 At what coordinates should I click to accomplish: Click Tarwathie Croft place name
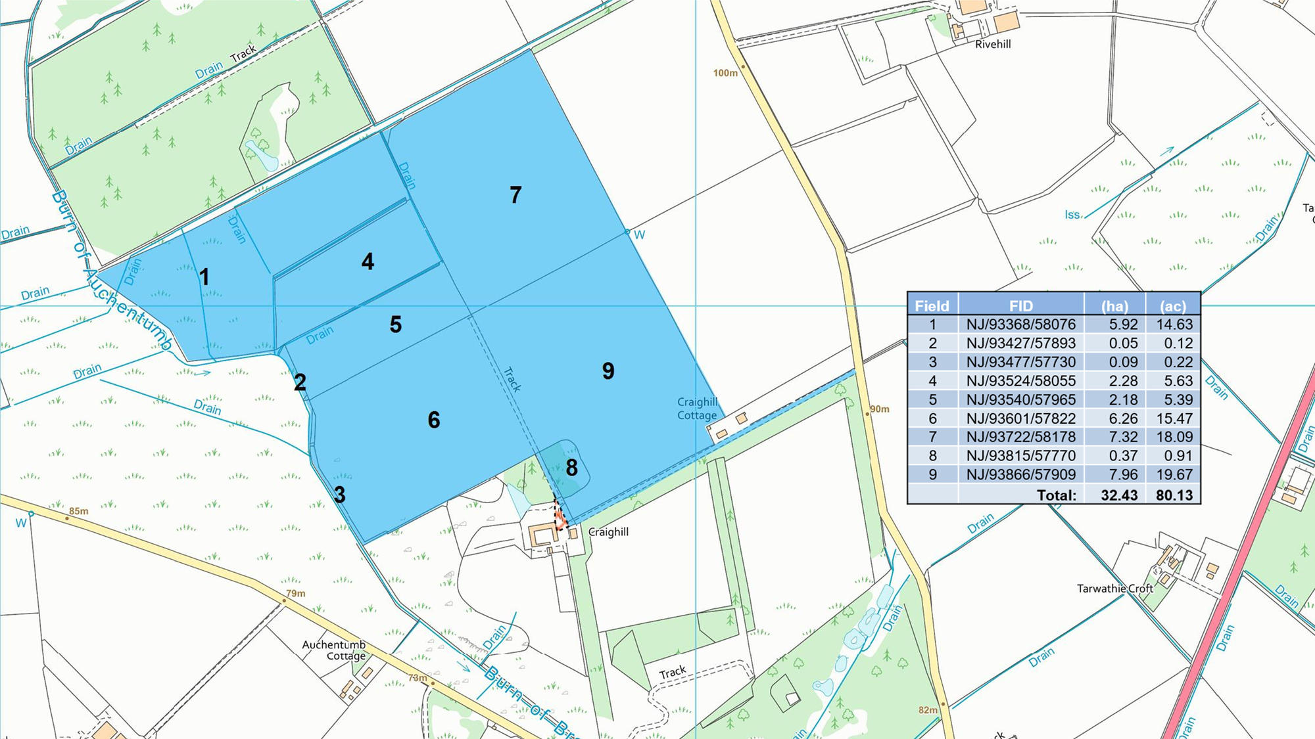1114,589
